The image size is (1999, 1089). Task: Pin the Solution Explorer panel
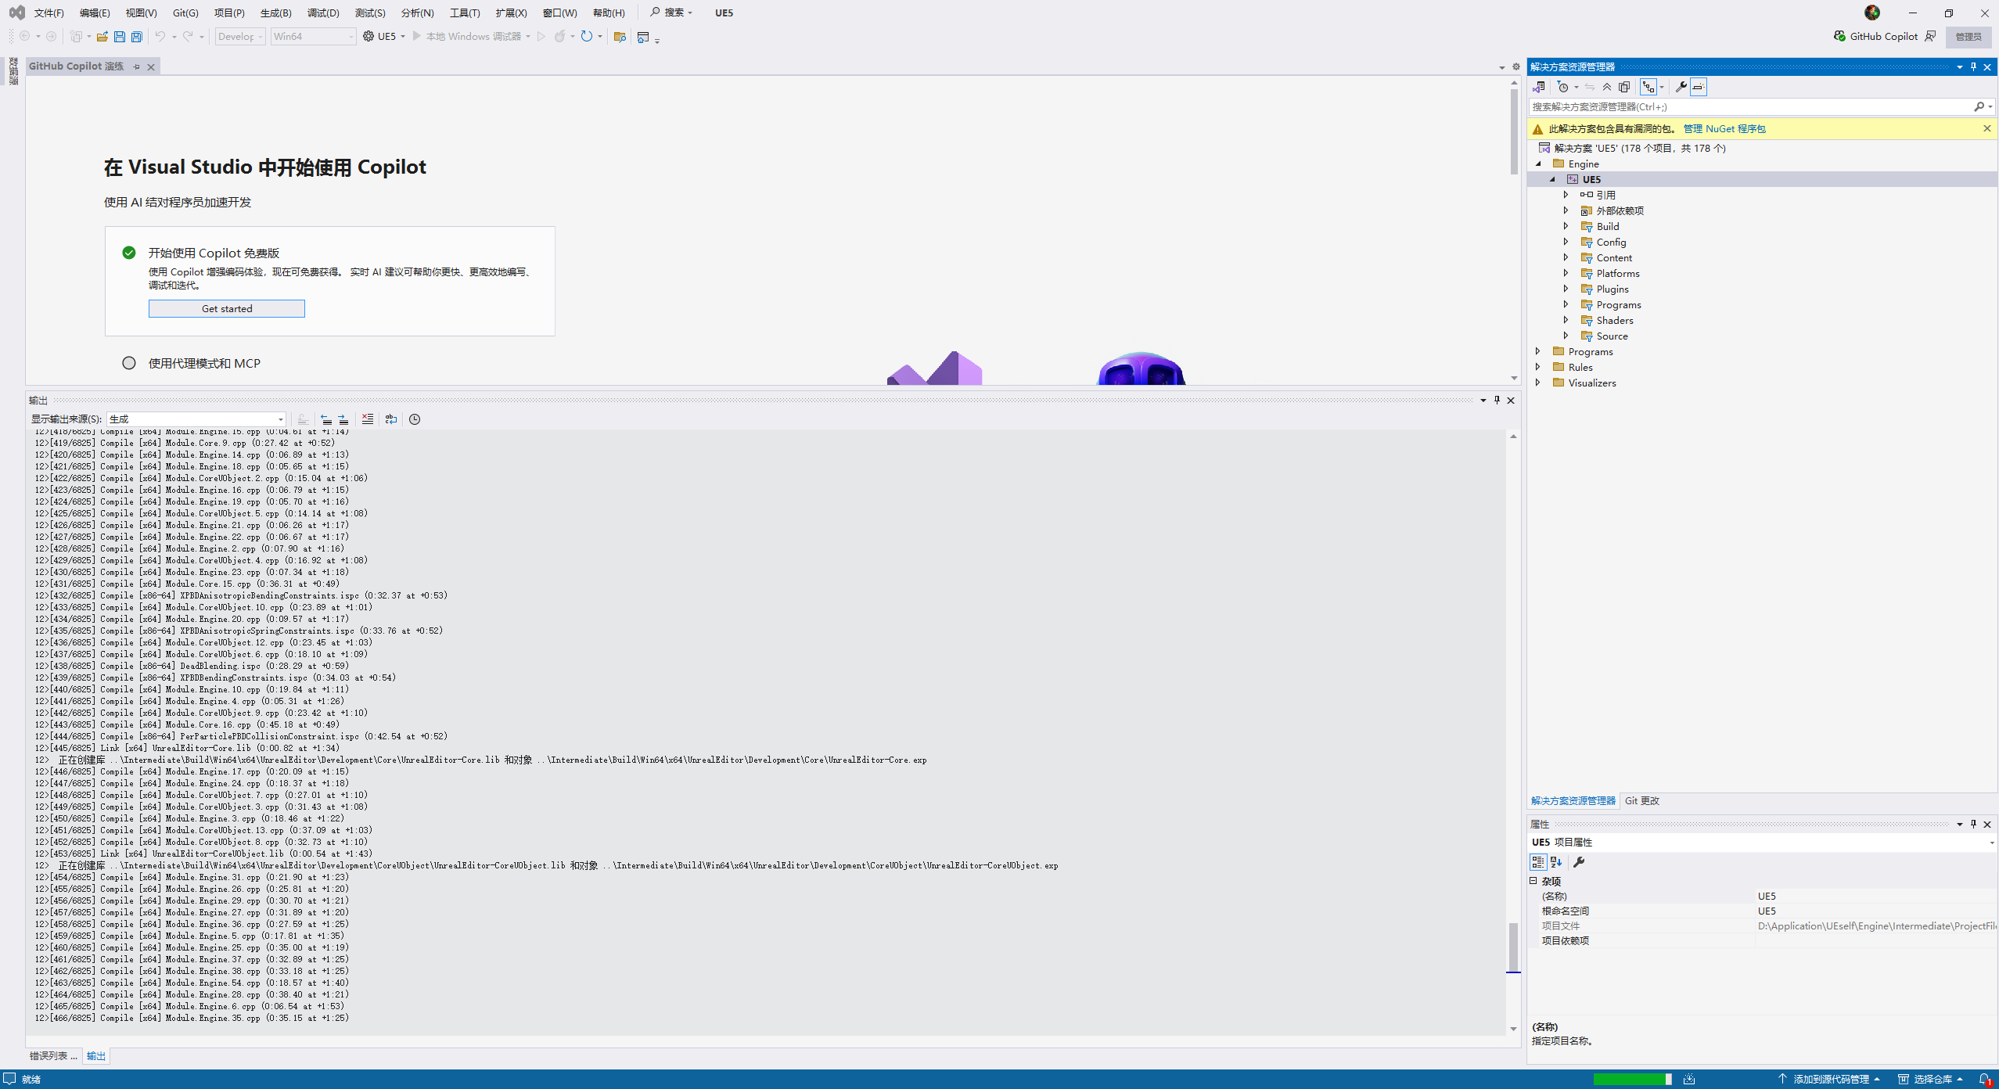(1973, 66)
